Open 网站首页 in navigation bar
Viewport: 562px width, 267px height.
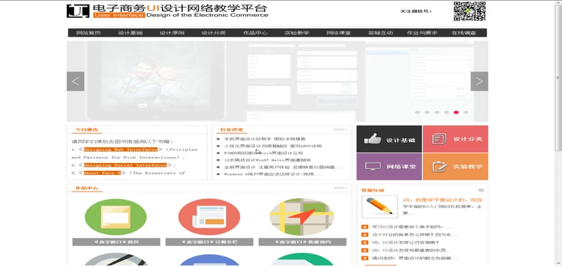88,33
